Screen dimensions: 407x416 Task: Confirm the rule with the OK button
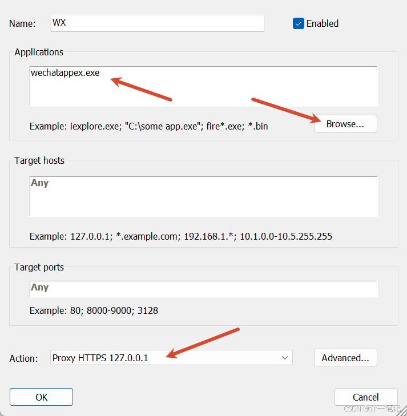[x=42, y=397]
